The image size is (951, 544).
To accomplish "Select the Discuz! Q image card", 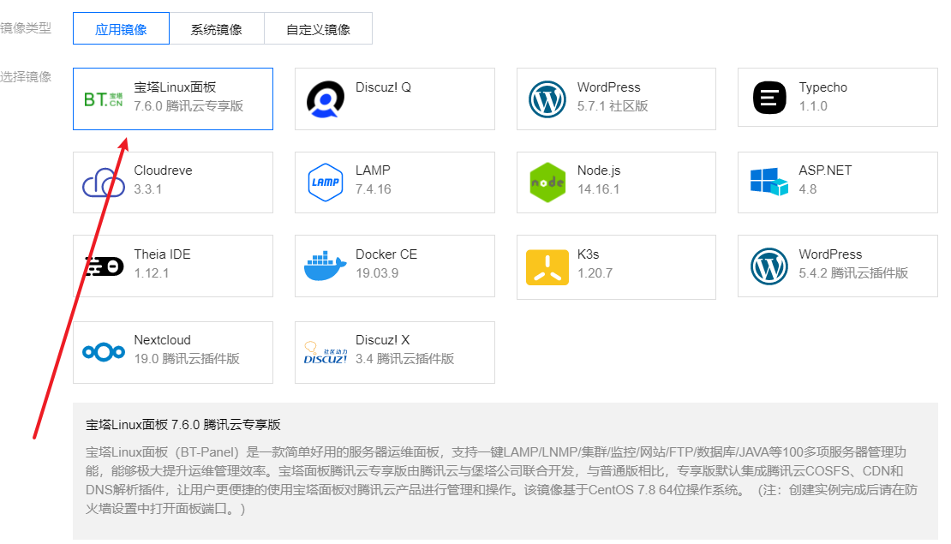I will [395, 99].
